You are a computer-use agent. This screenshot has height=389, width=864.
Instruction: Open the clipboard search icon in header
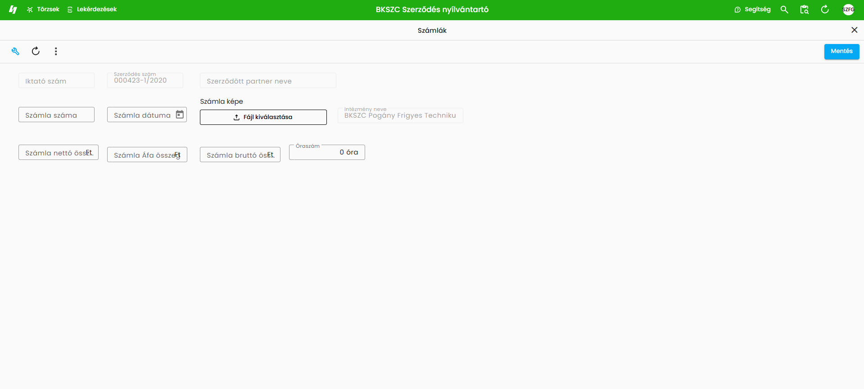click(805, 9)
